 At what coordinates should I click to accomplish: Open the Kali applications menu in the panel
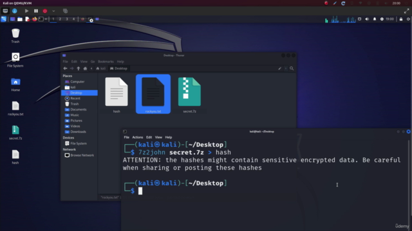click(4, 19)
